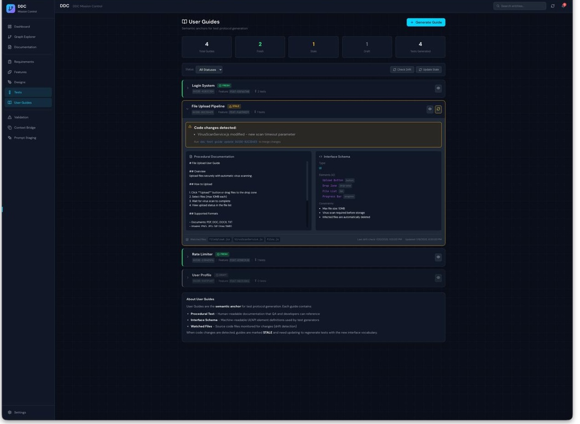Show the Login System guide preview
This screenshot has width=580, height=424.
click(438, 88)
